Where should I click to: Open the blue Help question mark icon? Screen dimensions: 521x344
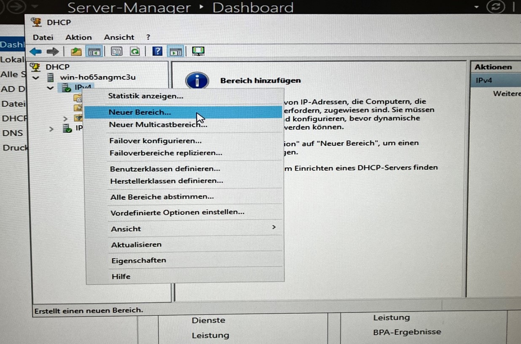click(157, 51)
